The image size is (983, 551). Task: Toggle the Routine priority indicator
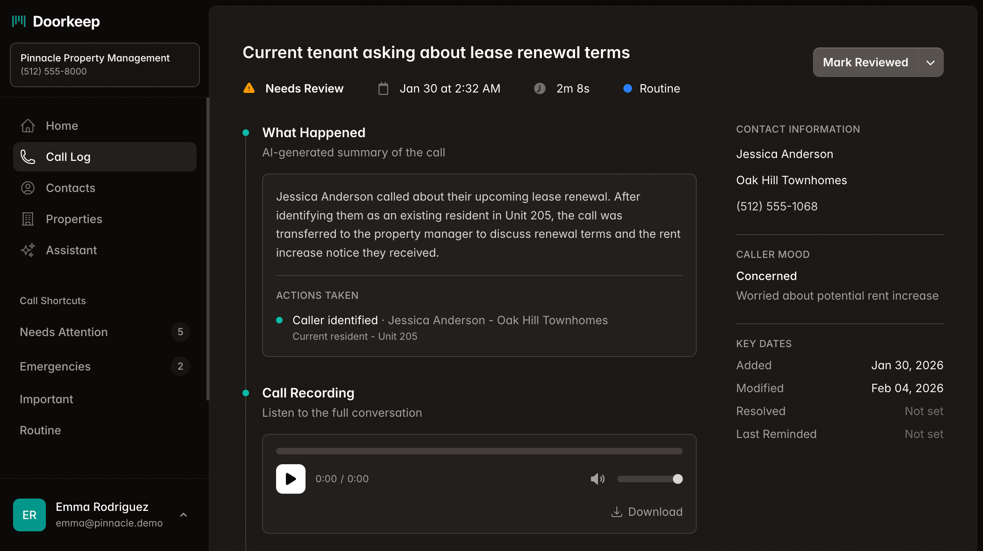[x=628, y=88]
